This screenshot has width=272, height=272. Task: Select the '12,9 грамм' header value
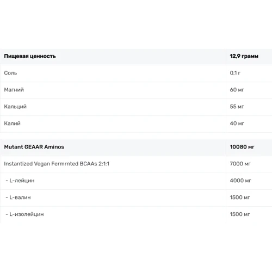click(244, 56)
